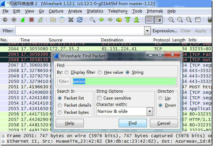Minimize the Find Packet dialog
This screenshot has width=213, height=146.
[150, 55]
